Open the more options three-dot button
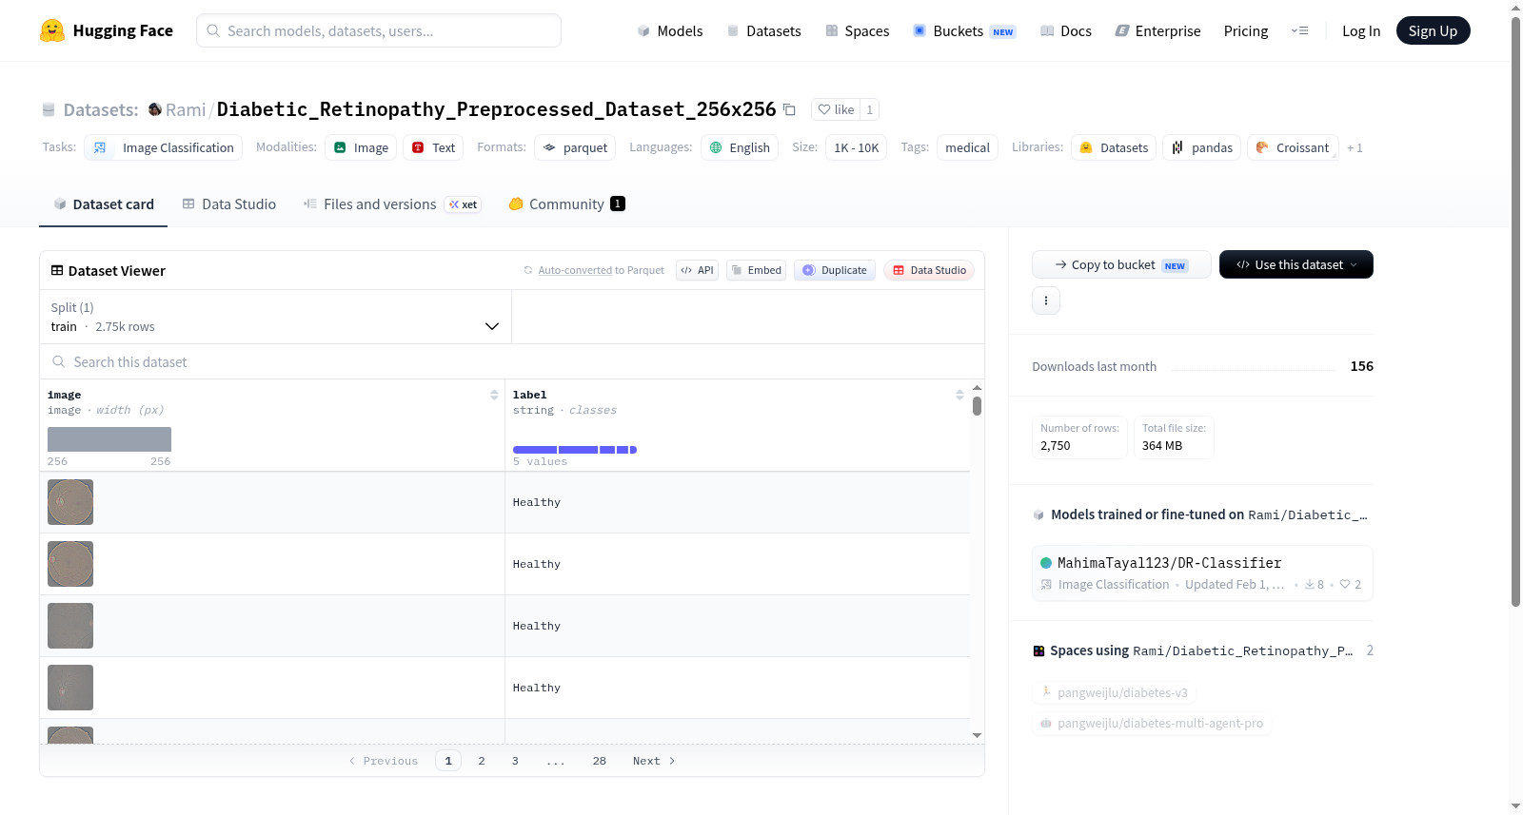This screenshot has width=1523, height=815. 1046,301
